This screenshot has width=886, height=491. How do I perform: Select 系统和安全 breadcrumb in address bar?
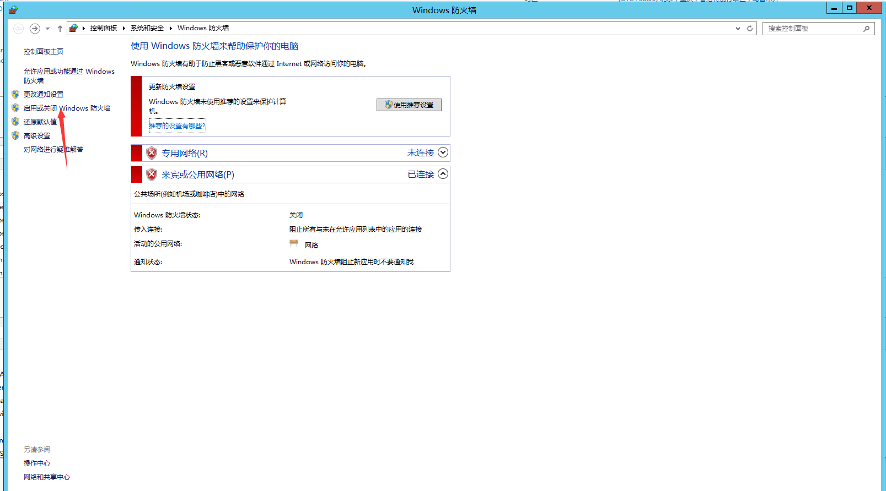pos(147,28)
